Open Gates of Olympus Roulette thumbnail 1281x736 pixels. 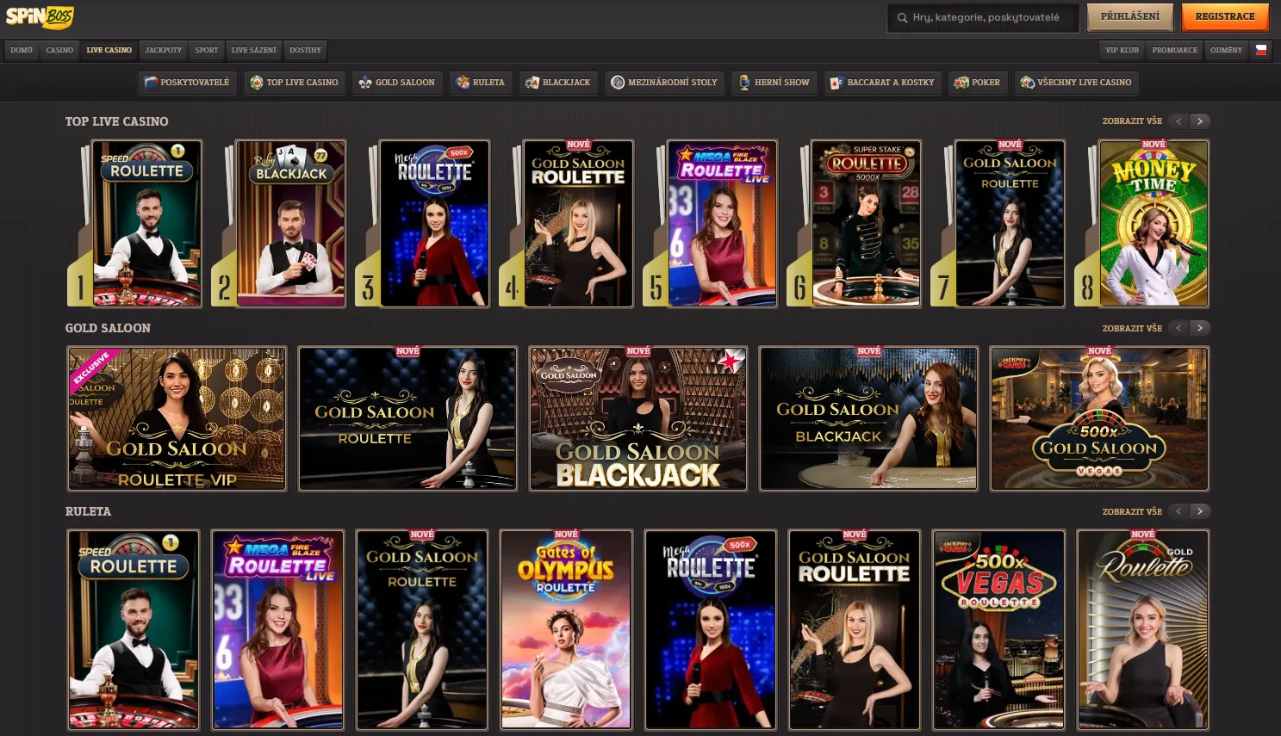566,629
